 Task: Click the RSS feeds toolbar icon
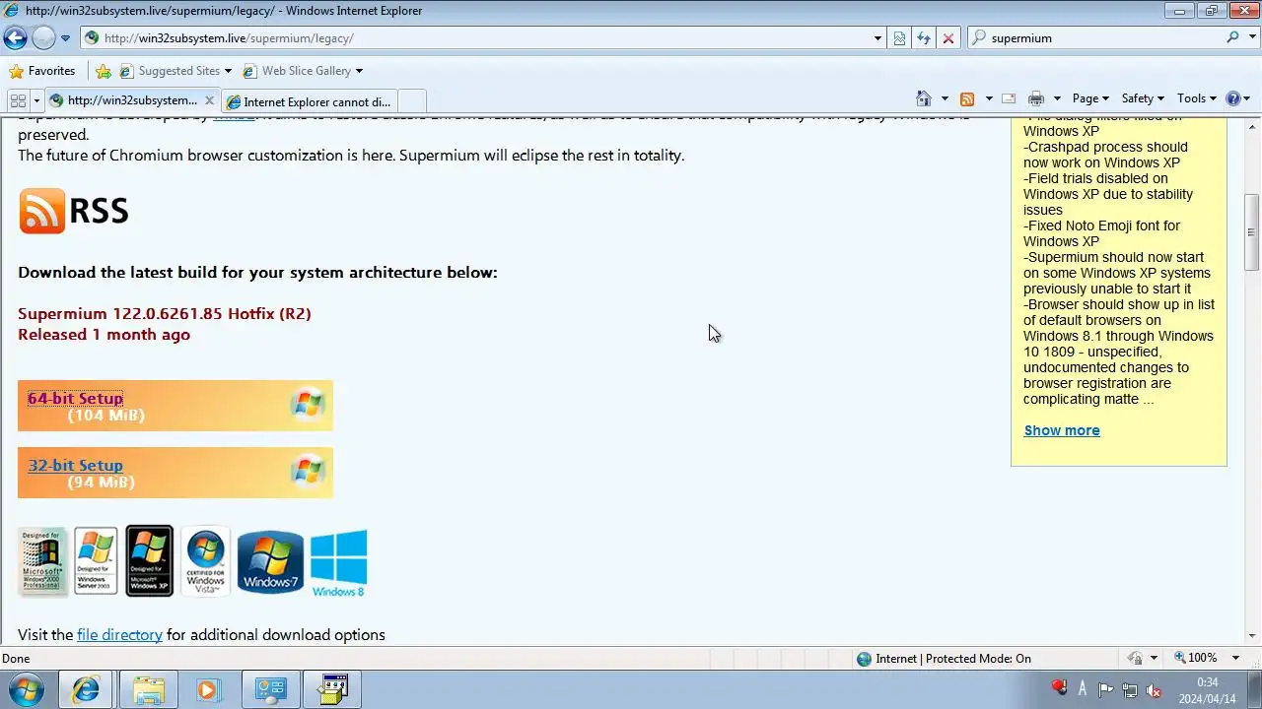point(967,98)
